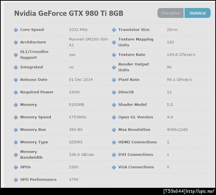The image size is (216, 195).
Task: Click the help icon next to HDMI Connections
Action: [x=114, y=142]
